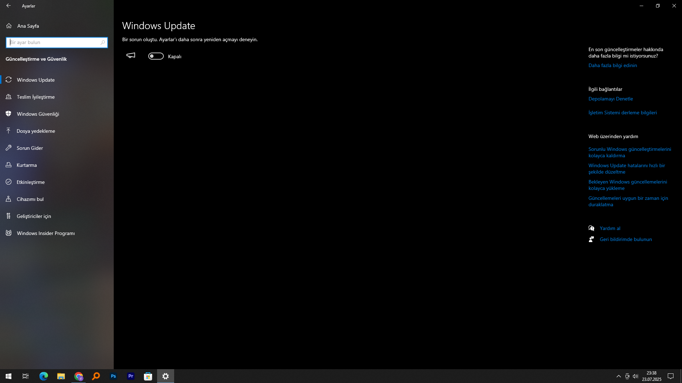Screen dimensions: 682x383
Task: Open Task View from the taskbar
Action: [26, 376]
